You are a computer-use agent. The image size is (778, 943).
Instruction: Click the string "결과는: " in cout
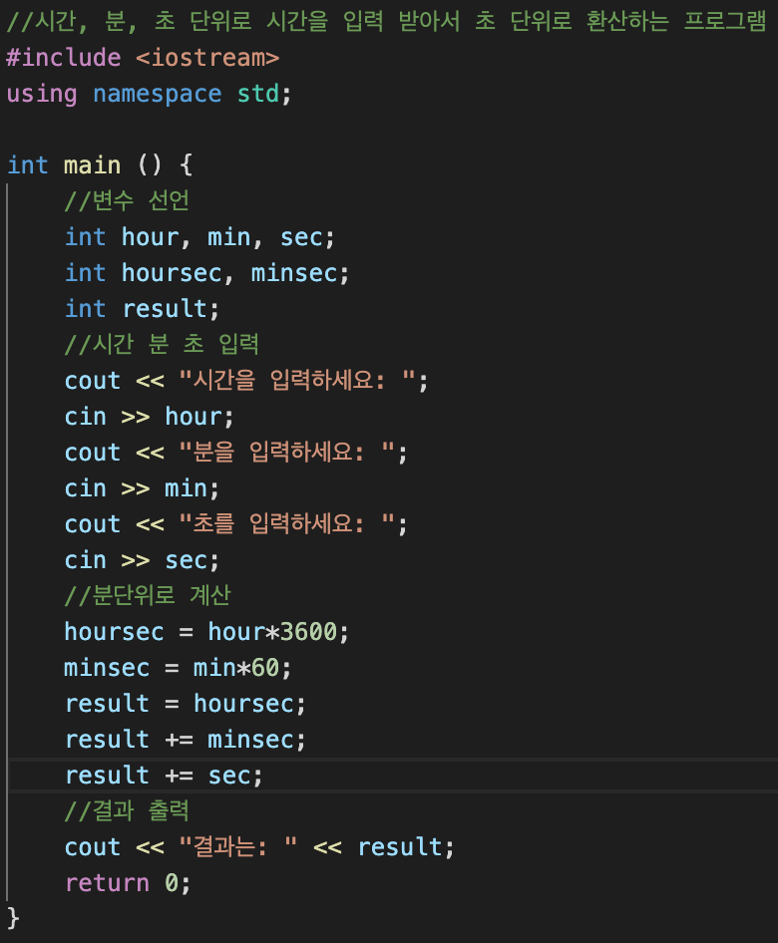click(238, 846)
